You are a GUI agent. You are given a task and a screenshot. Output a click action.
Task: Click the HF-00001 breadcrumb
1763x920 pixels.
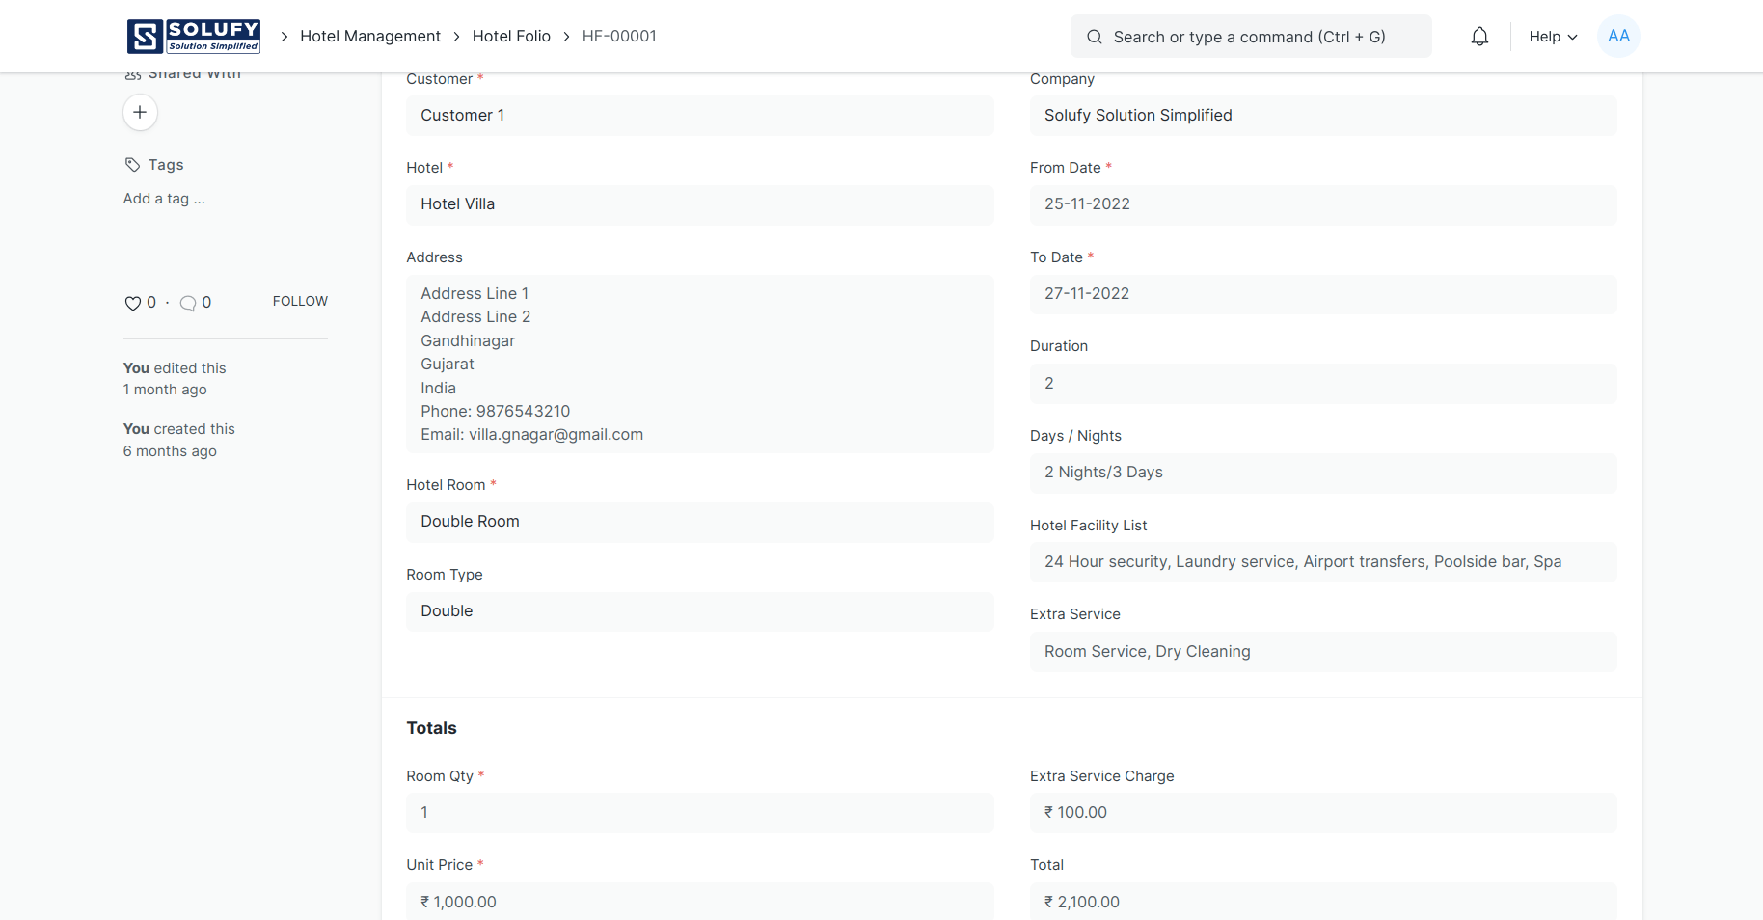619,36
